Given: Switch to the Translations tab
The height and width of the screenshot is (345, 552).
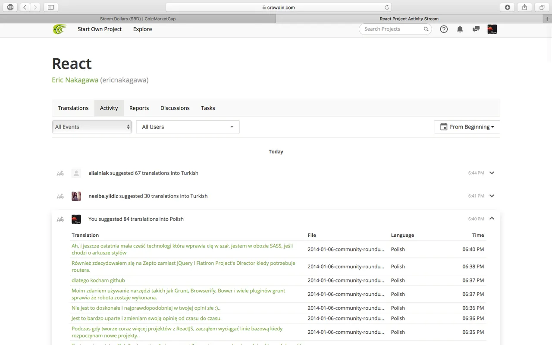Looking at the screenshot, I should (73, 108).
